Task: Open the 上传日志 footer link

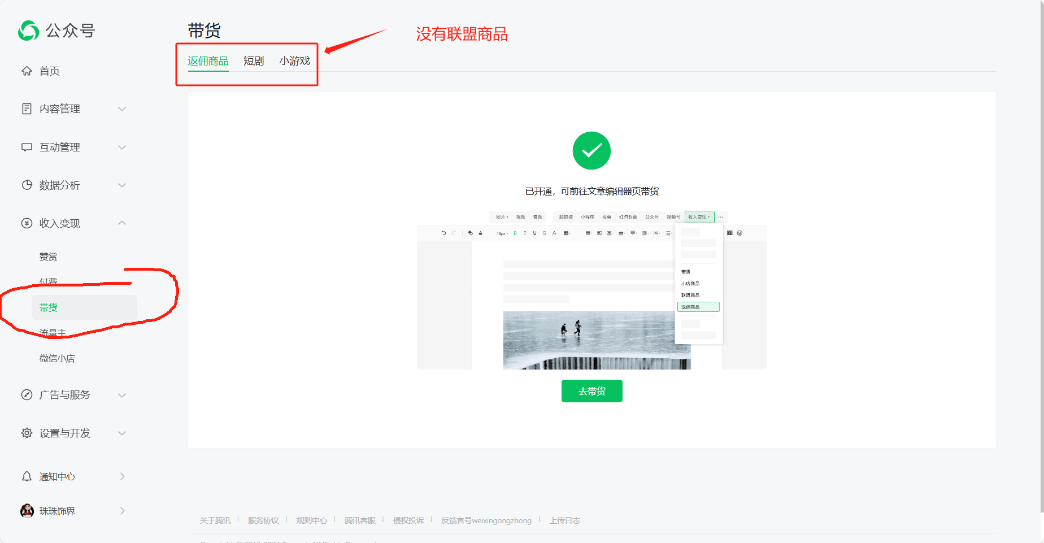Action: tap(565, 520)
